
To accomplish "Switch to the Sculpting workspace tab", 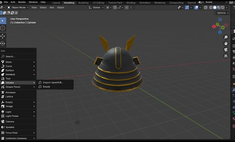I will (83, 3).
